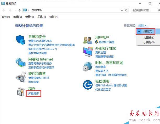Click the search magnifier icon
This screenshot has width=160, height=124.
tap(159, 10)
